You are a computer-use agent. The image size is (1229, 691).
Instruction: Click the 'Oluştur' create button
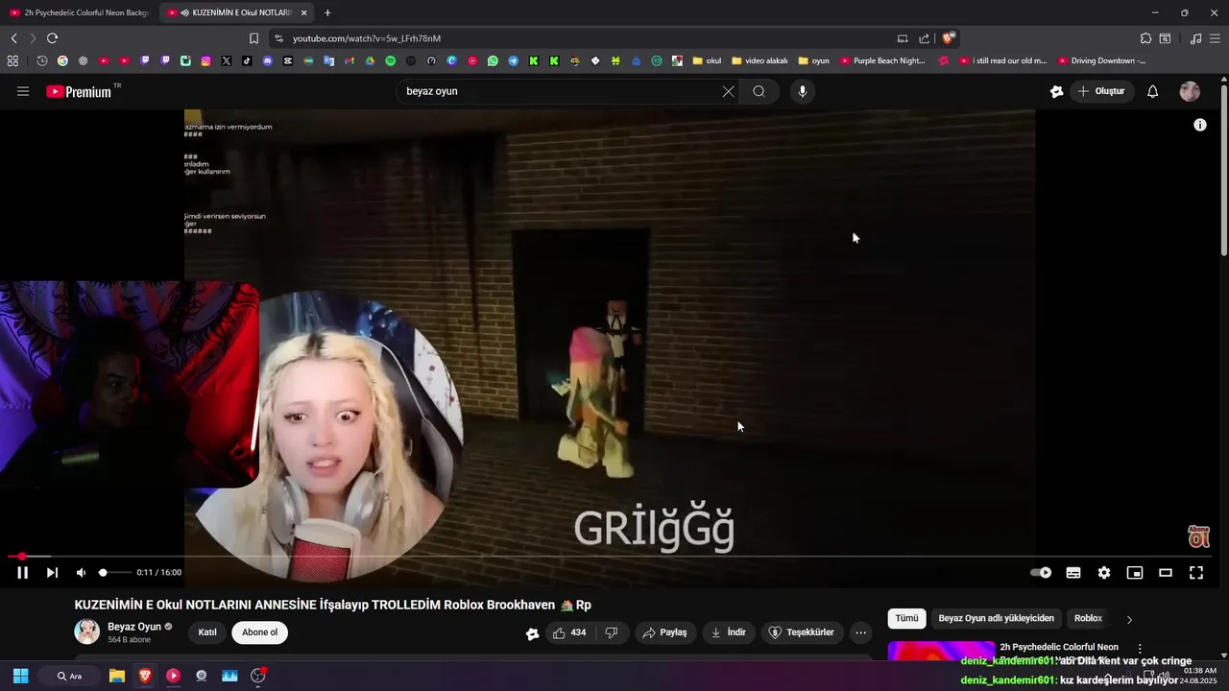[1101, 91]
